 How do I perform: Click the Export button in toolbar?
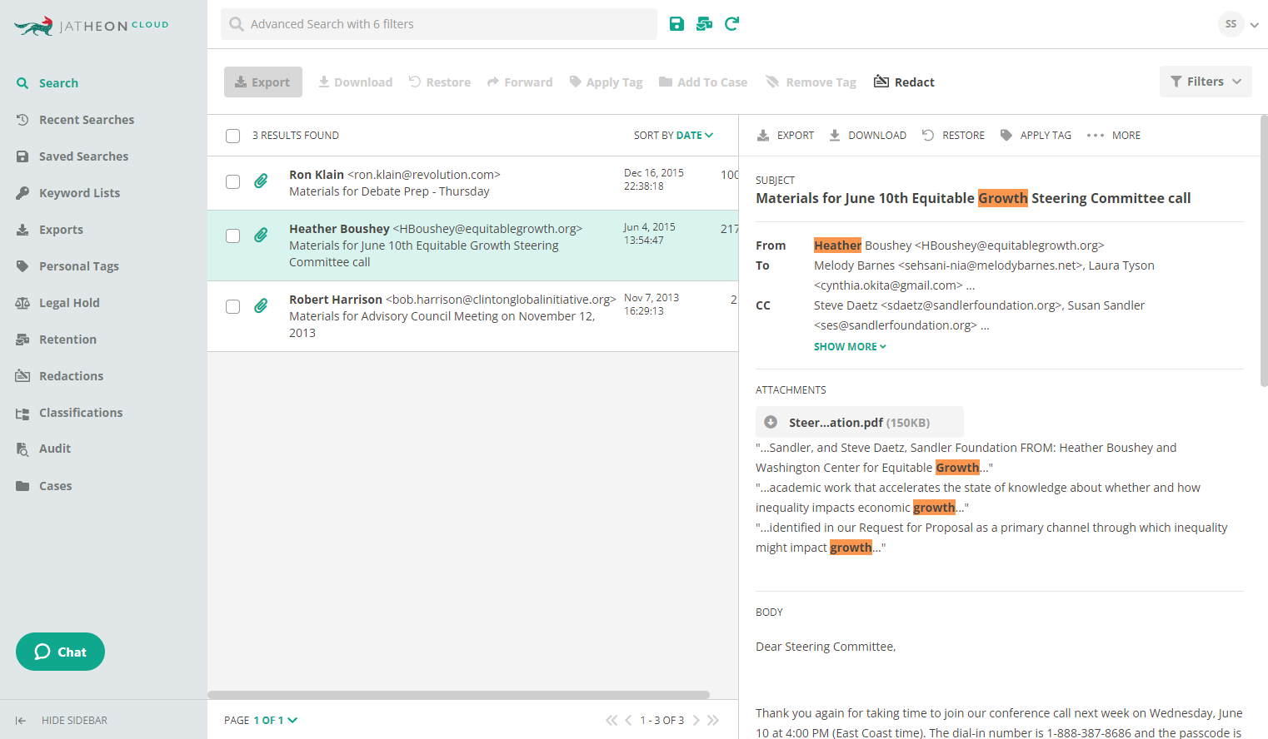coord(262,82)
